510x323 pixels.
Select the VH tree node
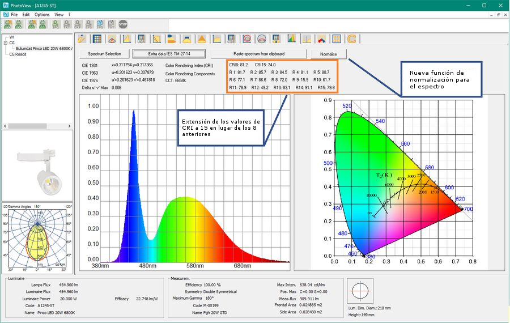(11, 37)
